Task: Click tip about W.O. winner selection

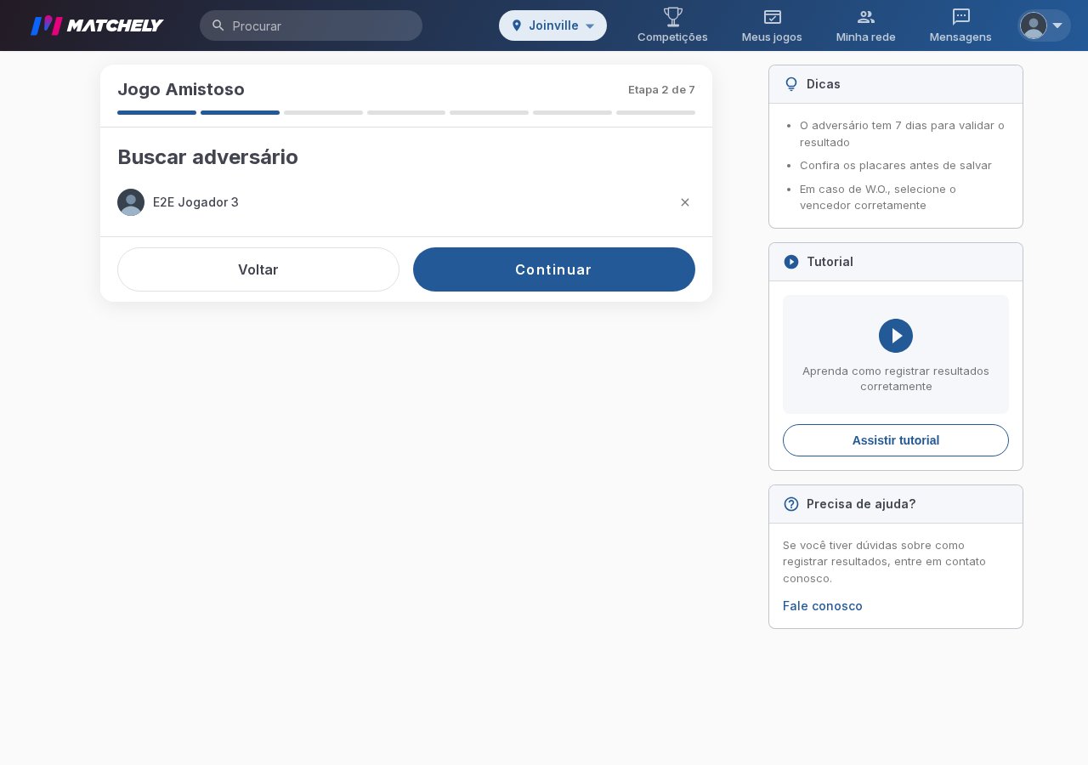Action: coord(878,197)
